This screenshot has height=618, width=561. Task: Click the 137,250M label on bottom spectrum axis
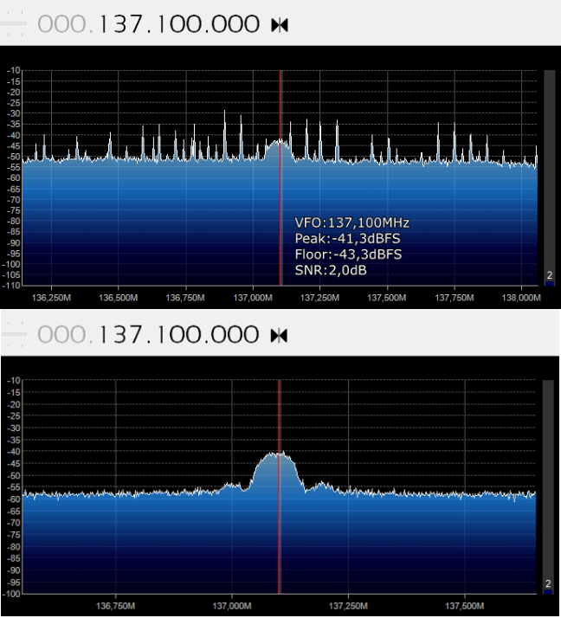tap(348, 606)
